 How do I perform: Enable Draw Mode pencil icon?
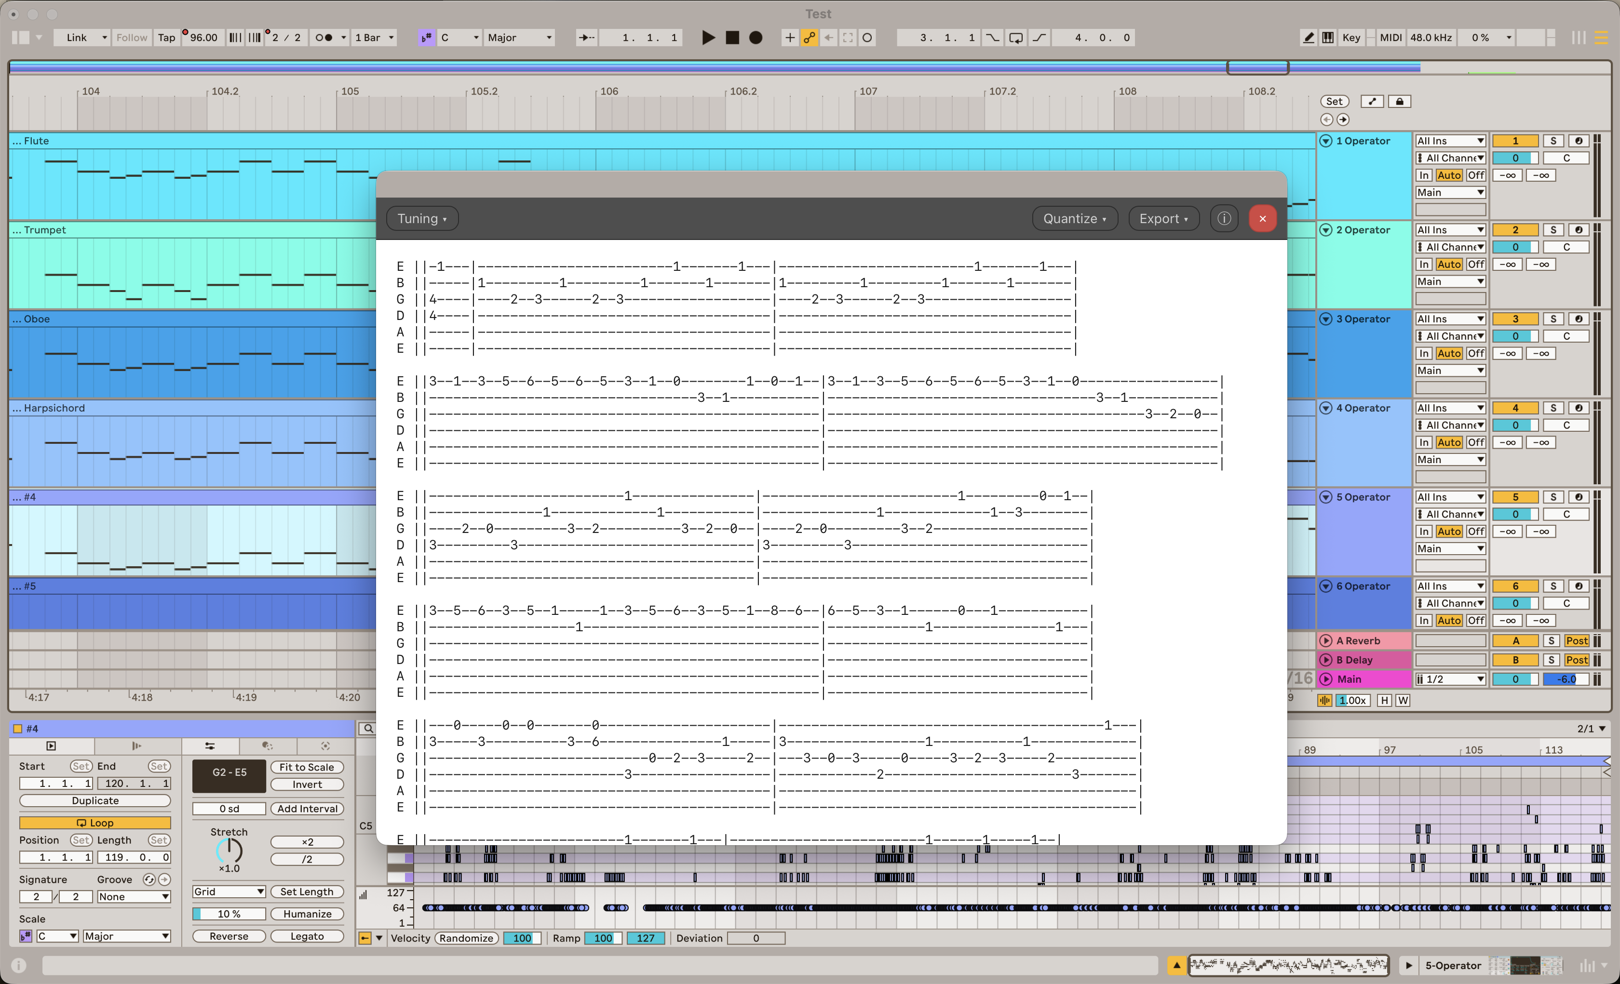point(1309,38)
